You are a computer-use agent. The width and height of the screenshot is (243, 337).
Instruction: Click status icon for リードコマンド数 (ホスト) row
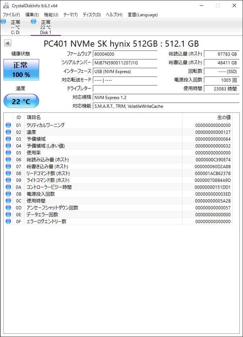coord(8,173)
